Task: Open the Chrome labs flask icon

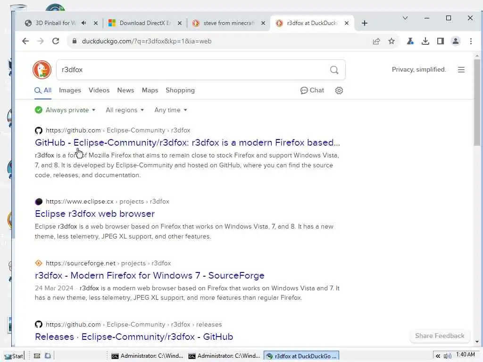Action: click(x=410, y=41)
